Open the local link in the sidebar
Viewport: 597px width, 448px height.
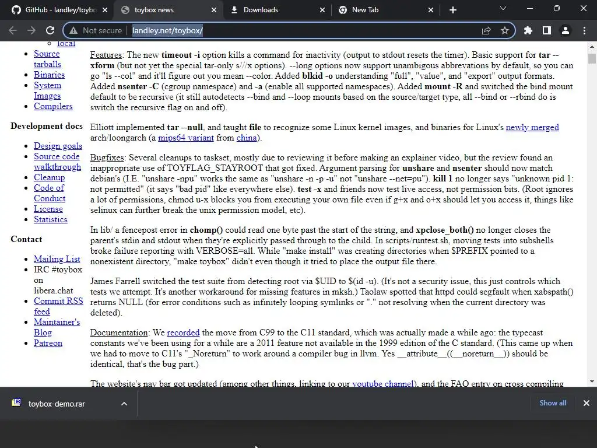[x=66, y=44]
